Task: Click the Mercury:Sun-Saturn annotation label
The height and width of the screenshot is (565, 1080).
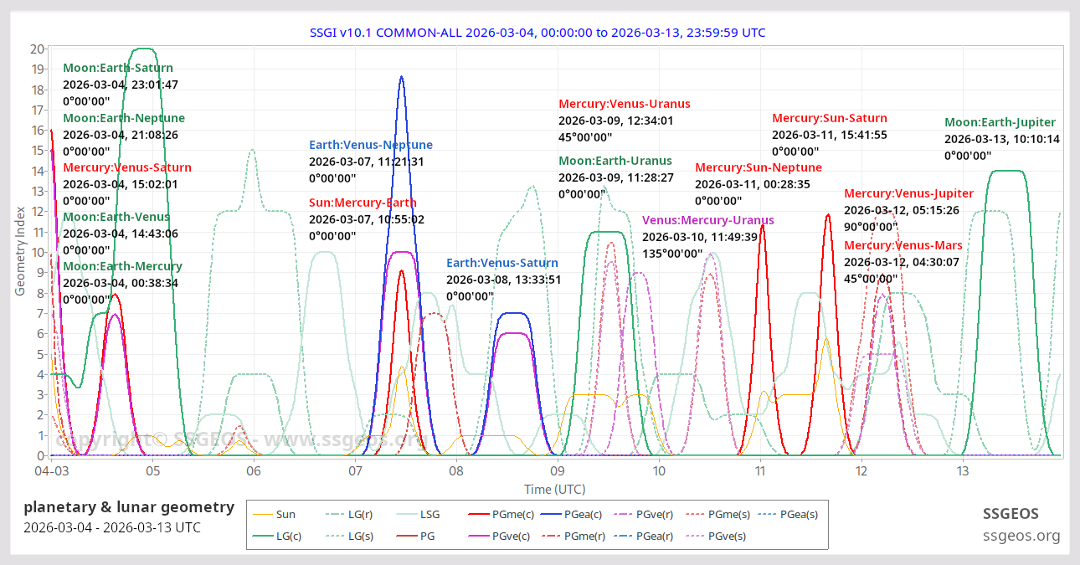Action: coord(829,119)
